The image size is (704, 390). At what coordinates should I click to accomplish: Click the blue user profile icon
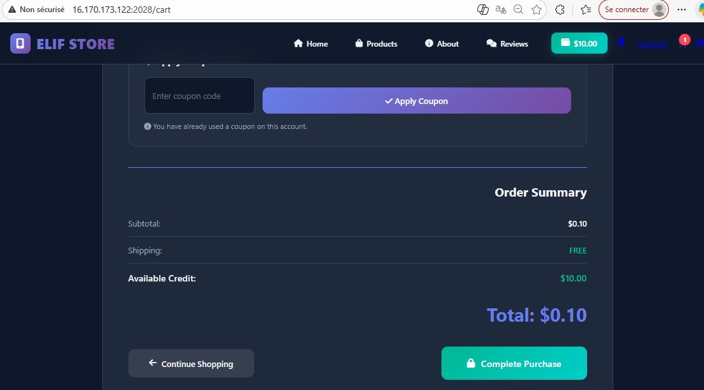[x=622, y=41]
